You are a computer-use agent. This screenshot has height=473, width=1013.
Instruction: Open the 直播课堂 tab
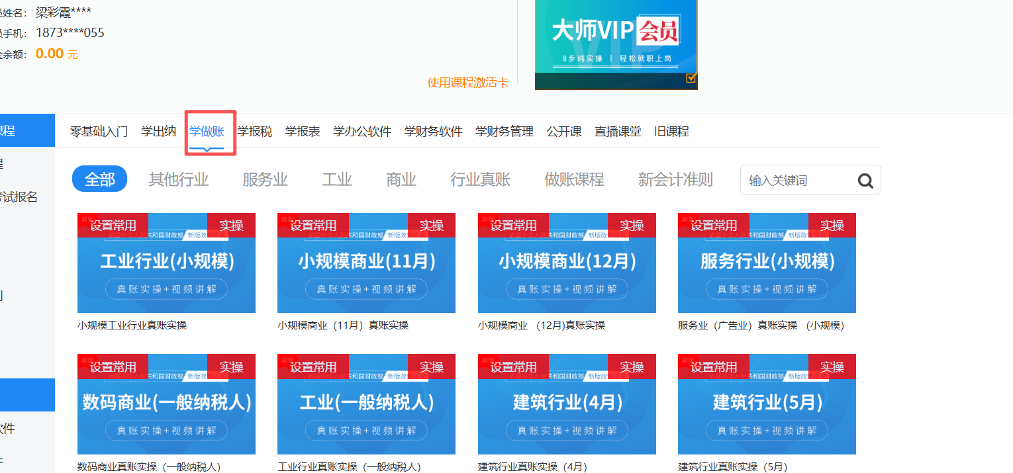[618, 132]
